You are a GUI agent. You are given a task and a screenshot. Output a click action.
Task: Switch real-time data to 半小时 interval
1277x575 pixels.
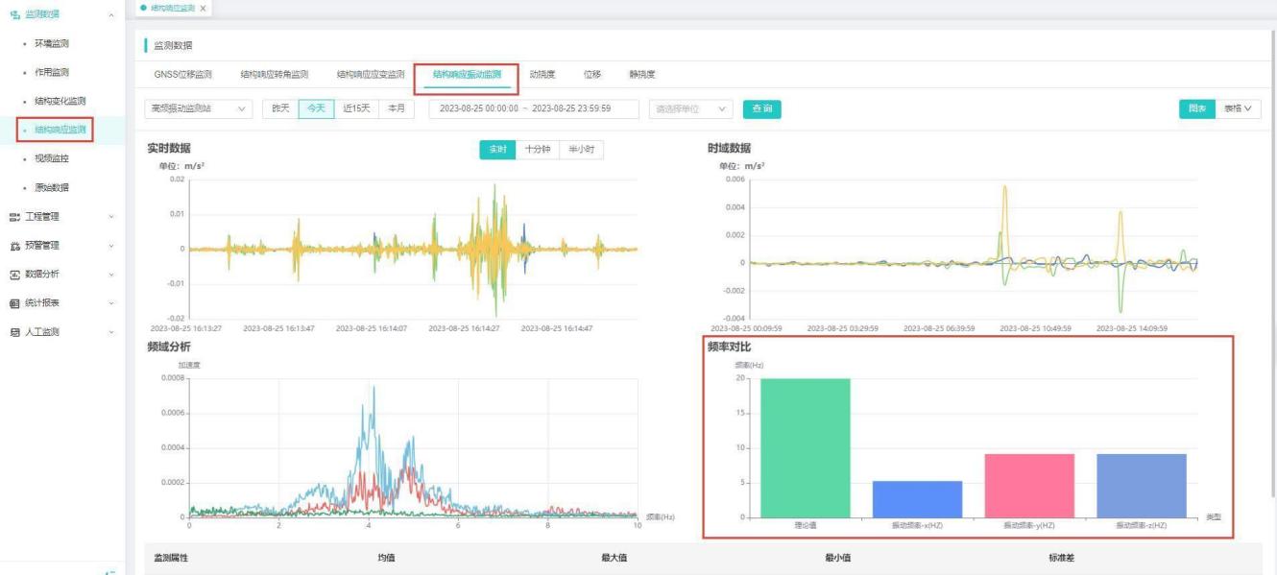581,150
